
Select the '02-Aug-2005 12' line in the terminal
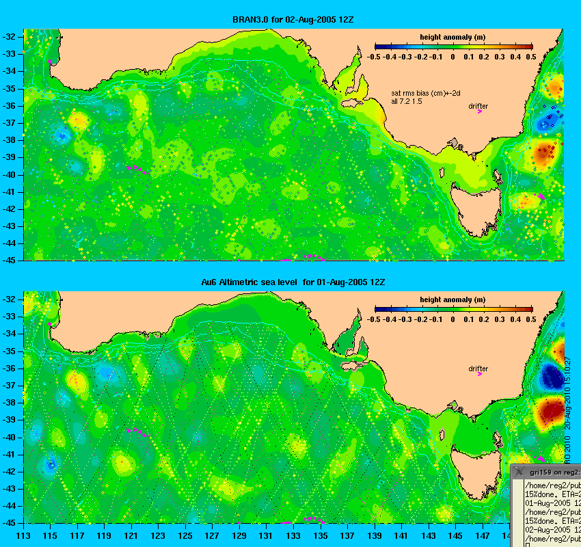click(553, 530)
